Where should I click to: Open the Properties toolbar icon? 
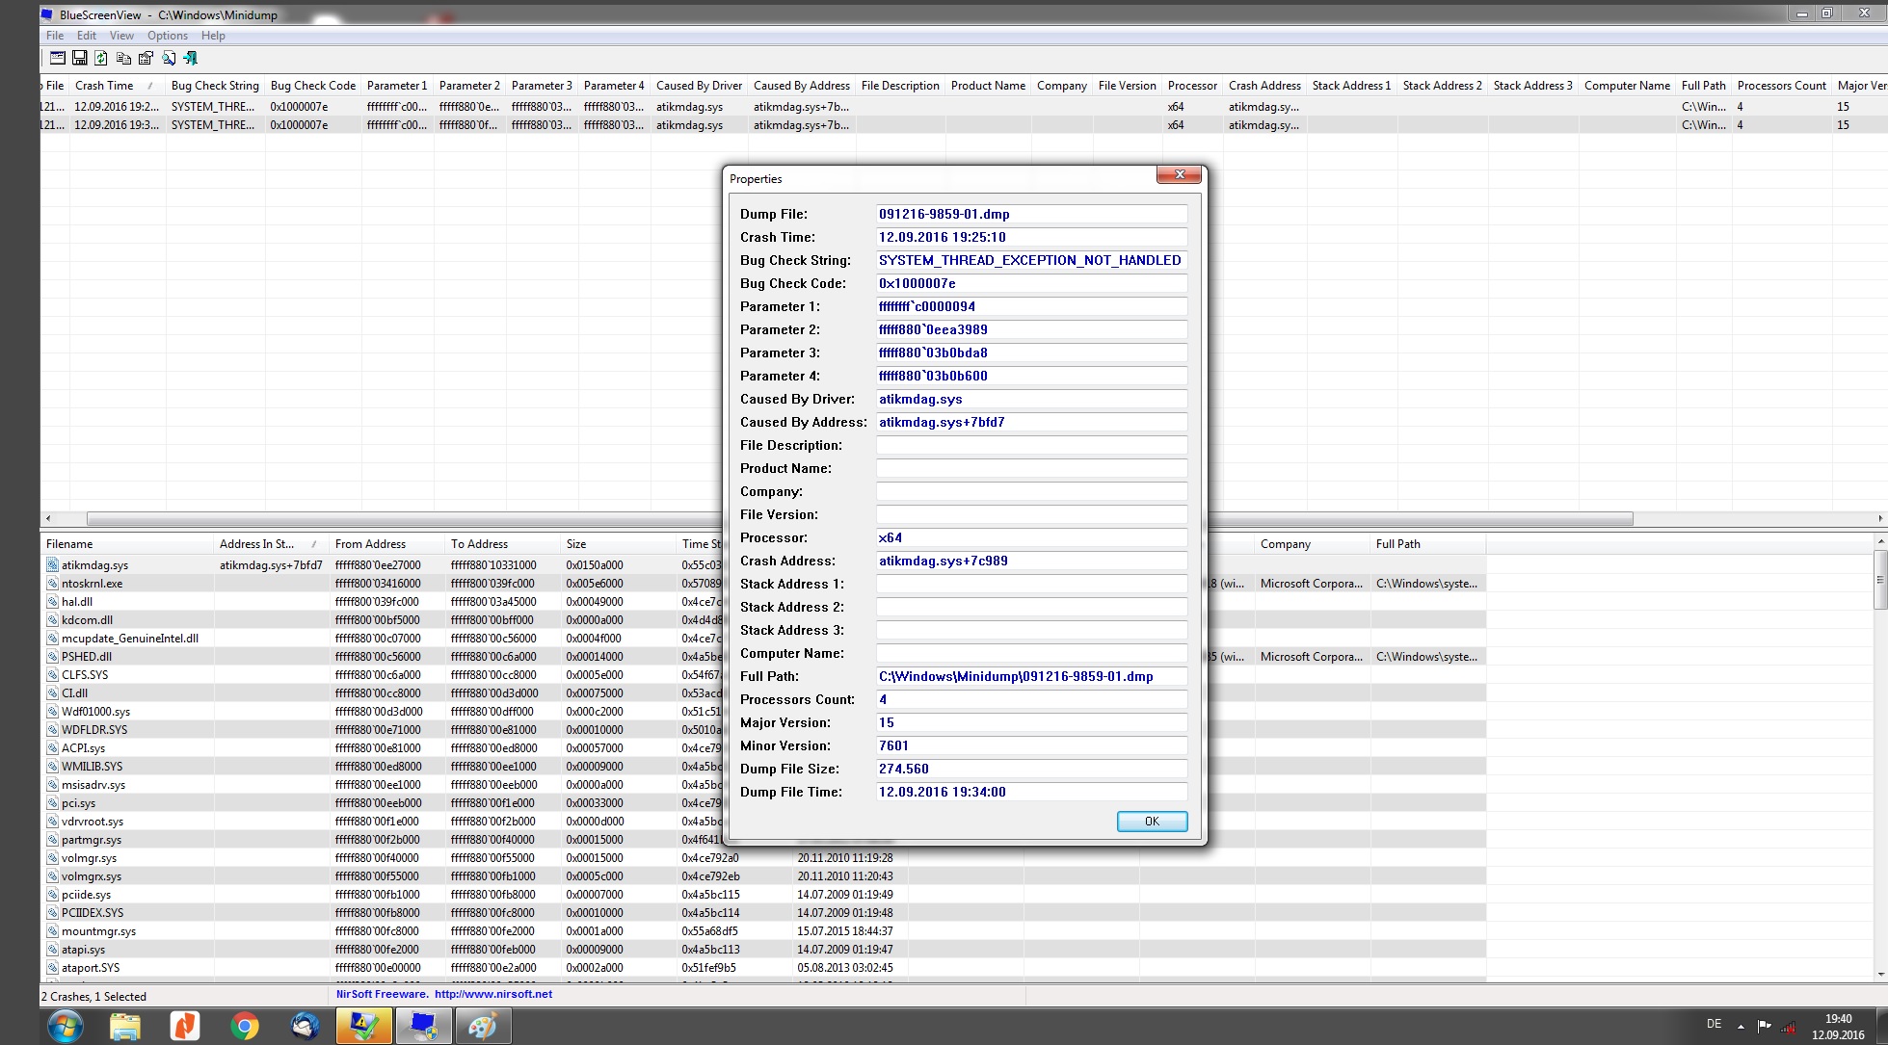(146, 58)
